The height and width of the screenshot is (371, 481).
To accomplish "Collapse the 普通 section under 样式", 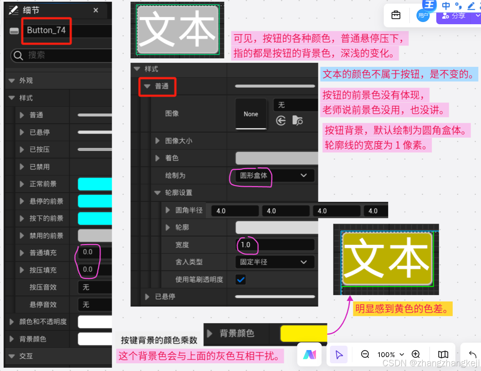I will 147,86.
